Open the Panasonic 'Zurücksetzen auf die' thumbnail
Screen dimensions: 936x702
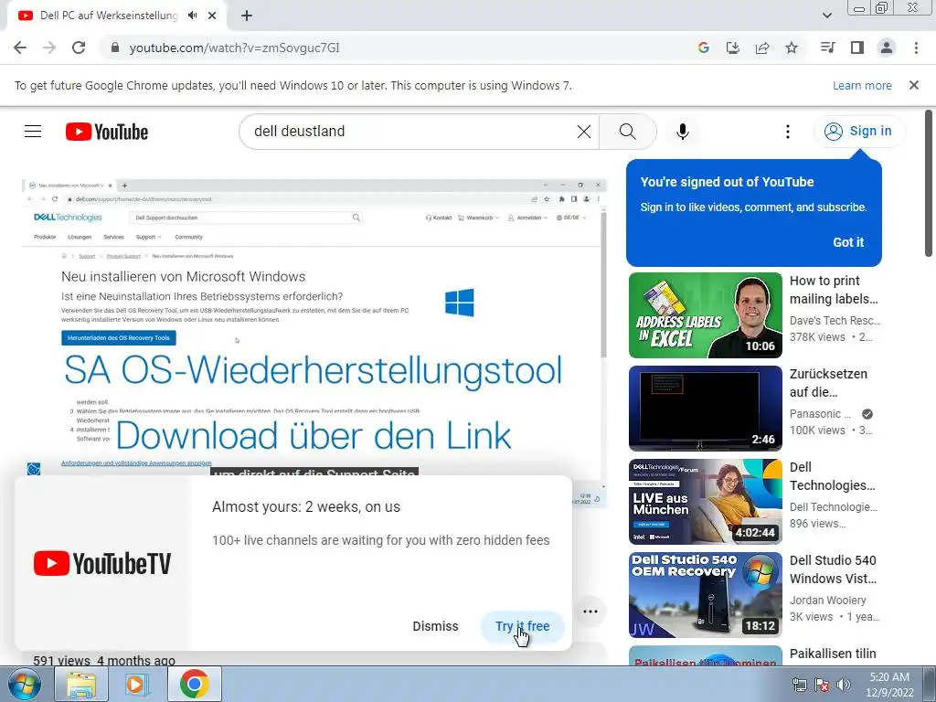click(x=705, y=409)
